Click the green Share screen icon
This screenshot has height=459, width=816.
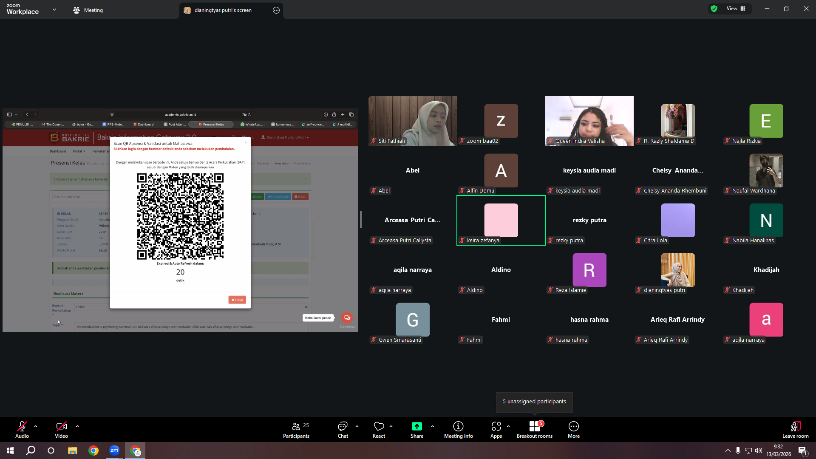417,426
